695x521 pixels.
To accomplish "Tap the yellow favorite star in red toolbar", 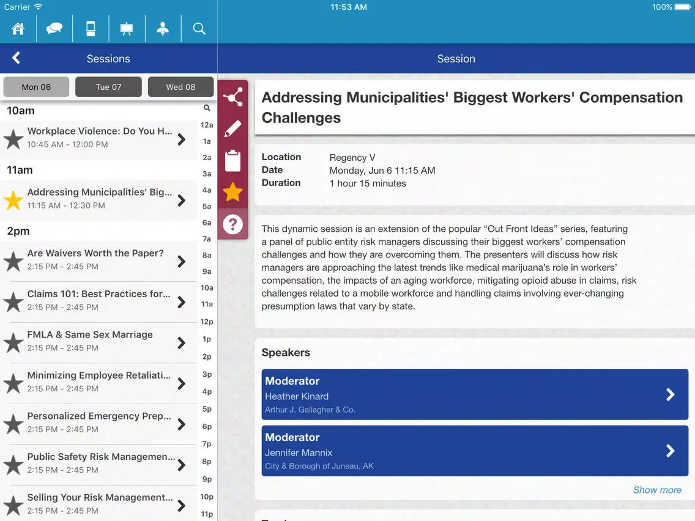I will 232,192.
